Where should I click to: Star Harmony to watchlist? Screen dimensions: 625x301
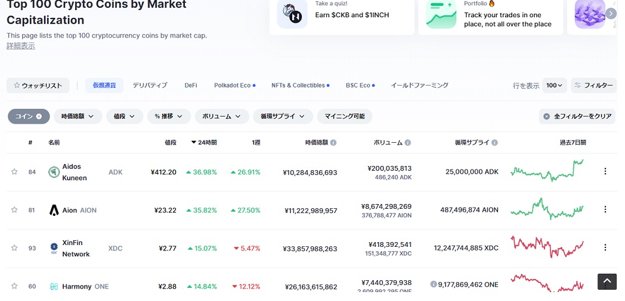coord(14,286)
